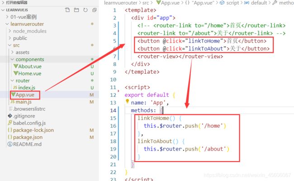The image size is (294, 181).
Task: Click the M status badge beside App.vue
Action: point(91,95)
